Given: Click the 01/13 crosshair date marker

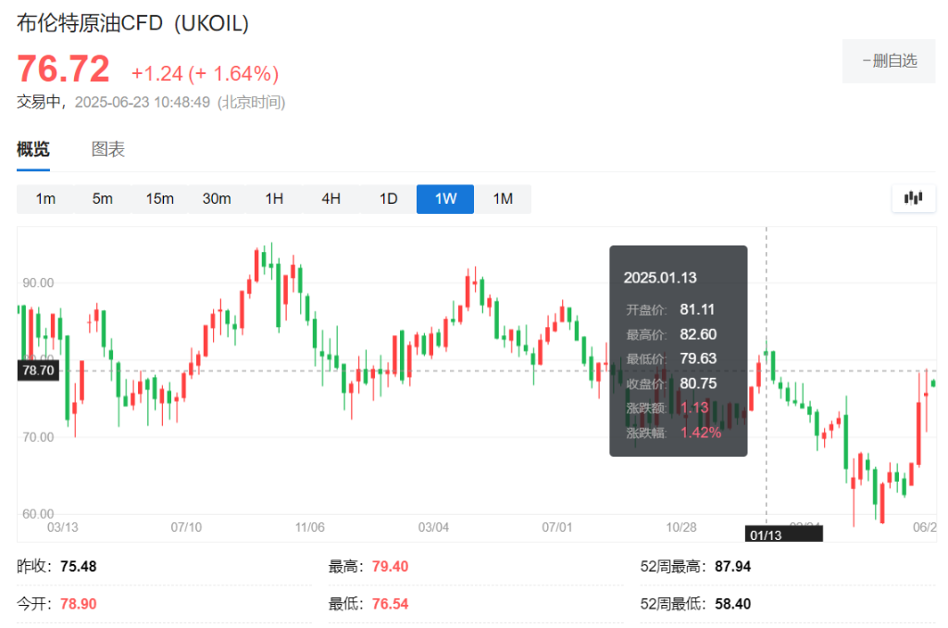Looking at the screenshot, I should pos(765,534).
